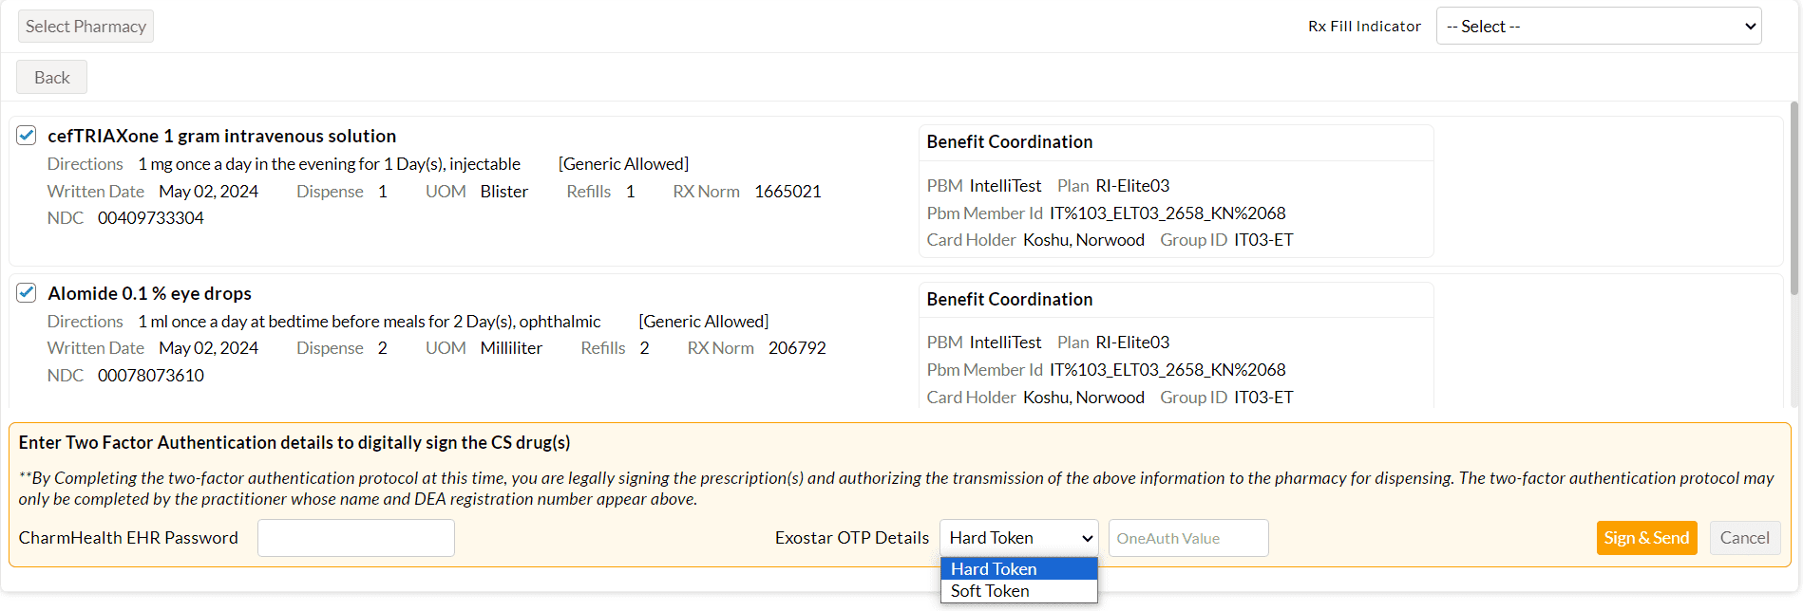The width and height of the screenshot is (1803, 611).
Task: Open the Rx Fill Indicator dropdown
Action: [1598, 27]
